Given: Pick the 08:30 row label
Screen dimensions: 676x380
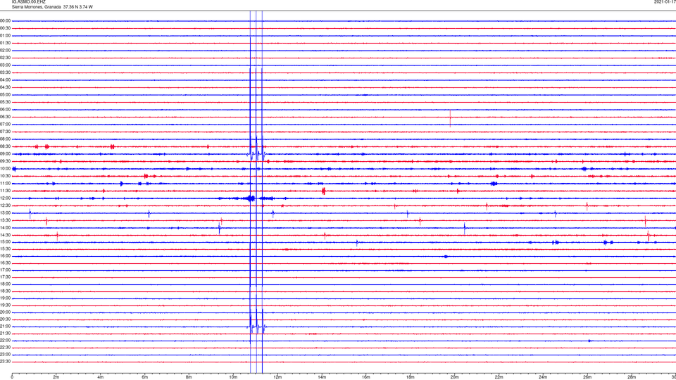Looking at the screenshot, I should [5, 146].
